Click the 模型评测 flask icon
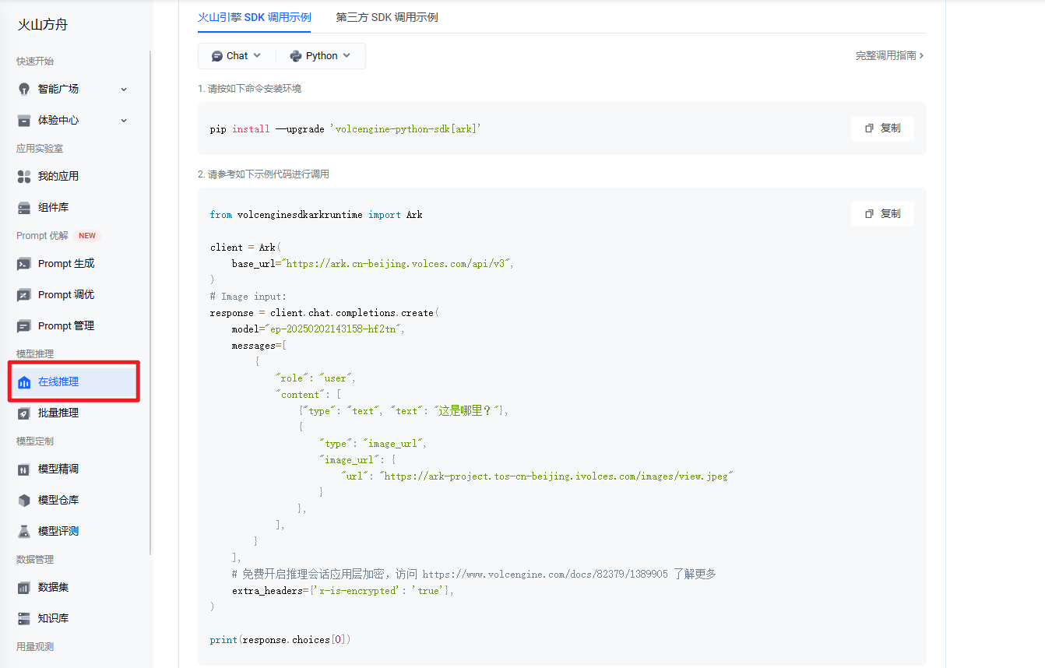The height and width of the screenshot is (668, 1045). pos(24,531)
